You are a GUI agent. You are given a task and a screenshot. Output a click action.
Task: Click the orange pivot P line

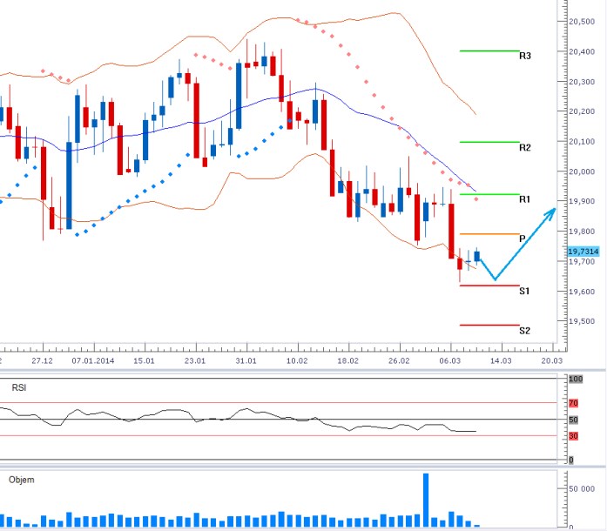coord(489,234)
